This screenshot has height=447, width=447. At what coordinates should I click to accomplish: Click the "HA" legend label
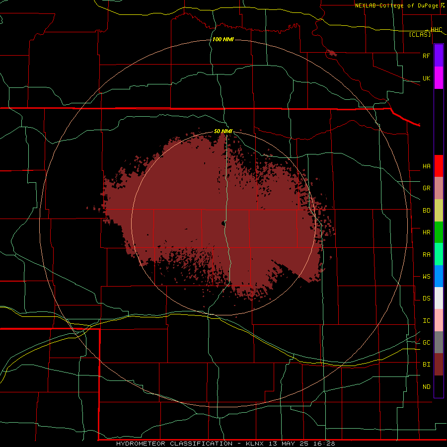[x=426, y=166]
